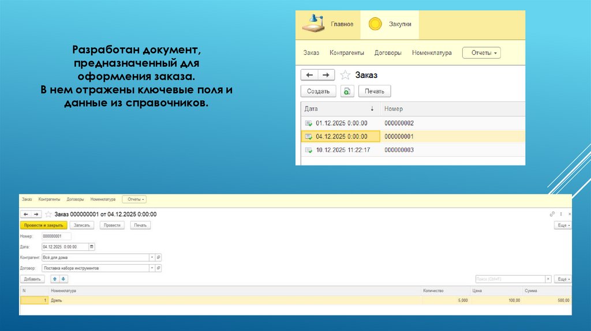Viewport: 591px width, 331px height.
Task: Open Номенклатура in the upper order list window
Action: coord(432,52)
